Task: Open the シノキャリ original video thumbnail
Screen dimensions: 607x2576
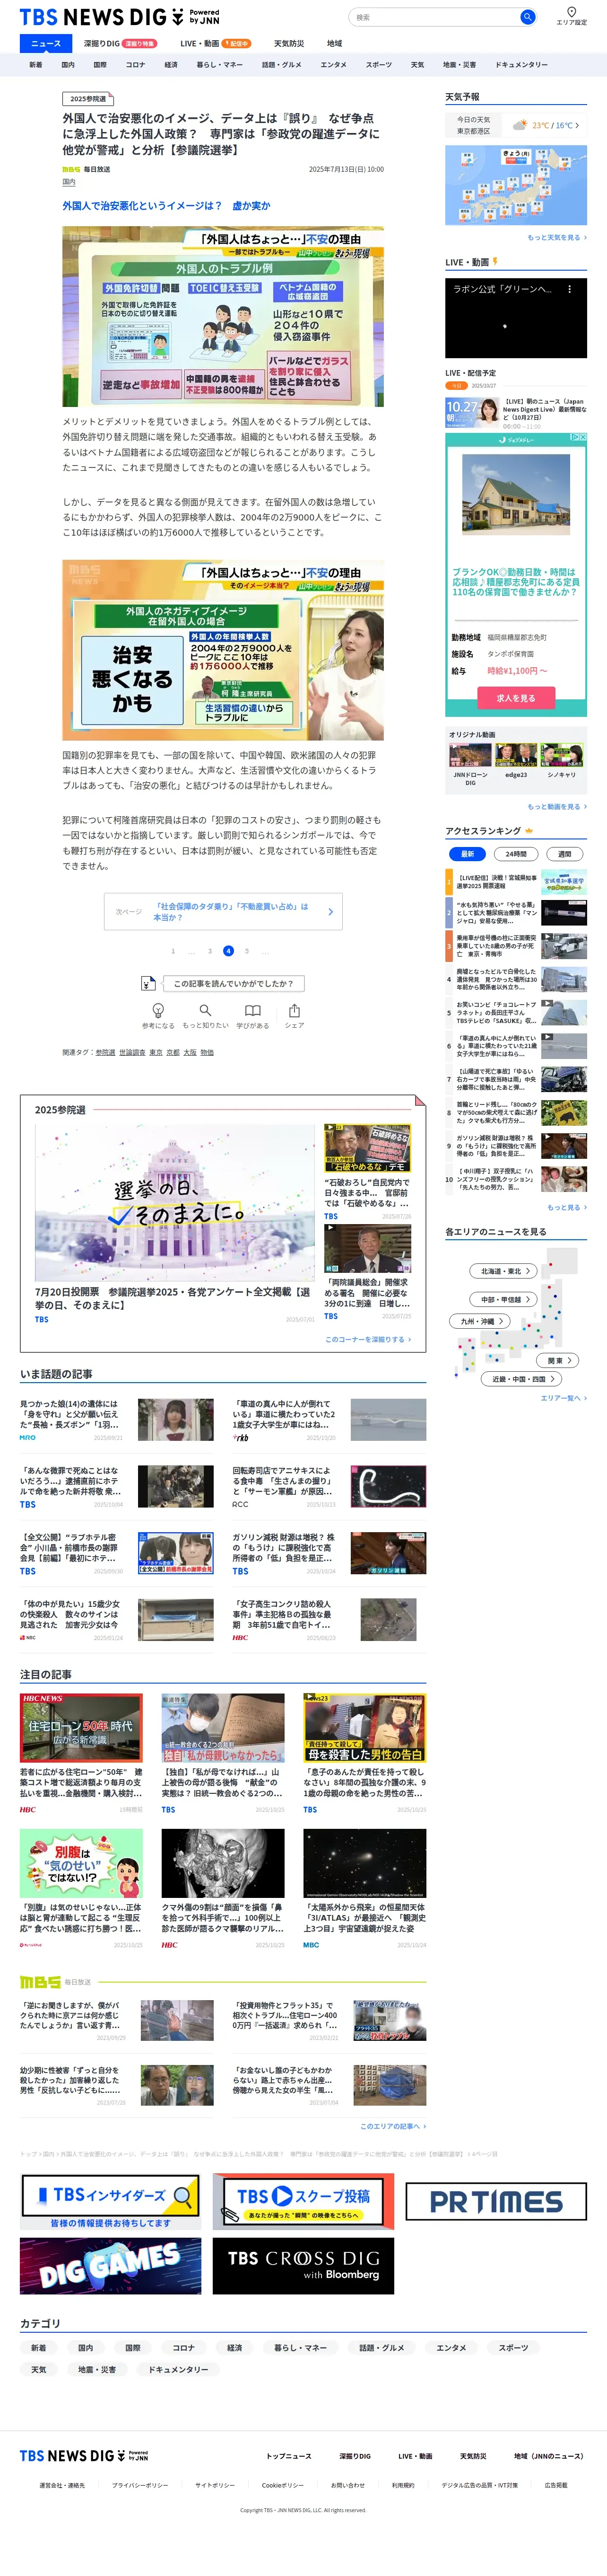Action: (562, 756)
